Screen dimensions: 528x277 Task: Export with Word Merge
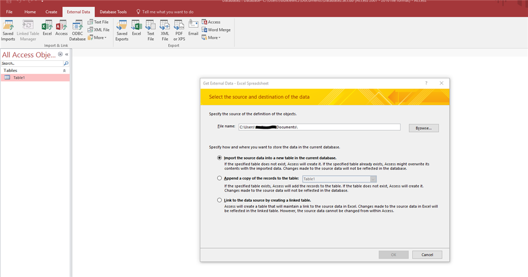click(x=216, y=29)
